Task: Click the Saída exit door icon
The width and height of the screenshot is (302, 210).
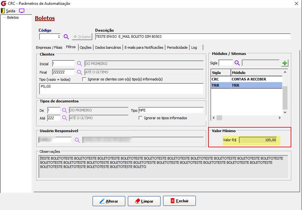Action: (x=3, y=11)
